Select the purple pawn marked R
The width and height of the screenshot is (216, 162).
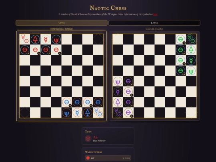pyautogui.click(x=128, y=112)
